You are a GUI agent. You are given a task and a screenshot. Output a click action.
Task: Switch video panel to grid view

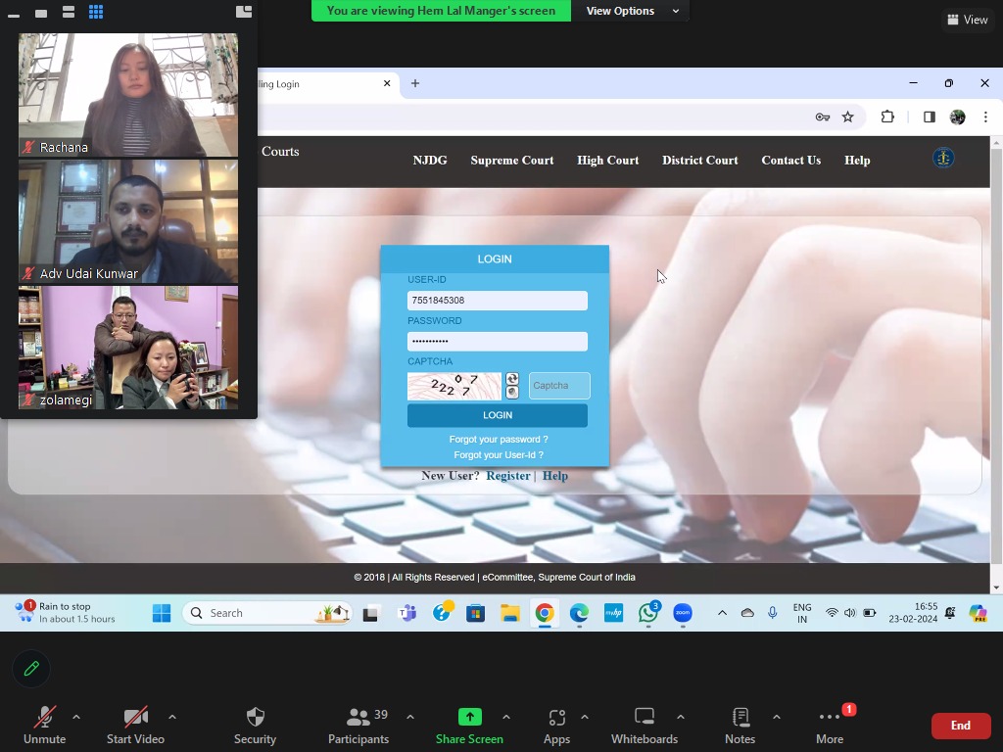click(96, 12)
